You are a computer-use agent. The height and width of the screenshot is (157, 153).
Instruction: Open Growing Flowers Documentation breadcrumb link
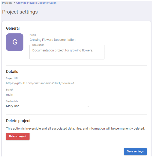36,3
